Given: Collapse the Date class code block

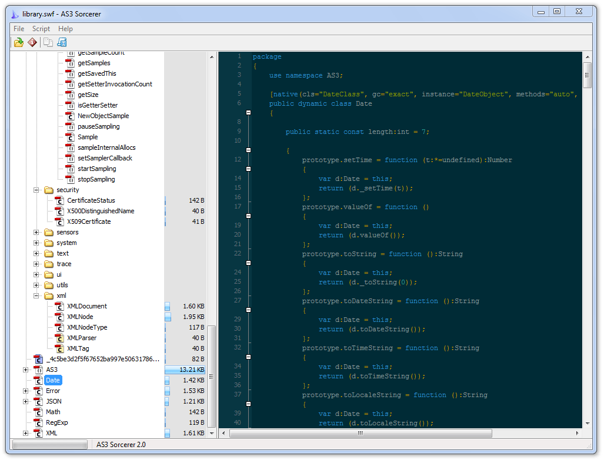Looking at the screenshot, I should (x=248, y=113).
